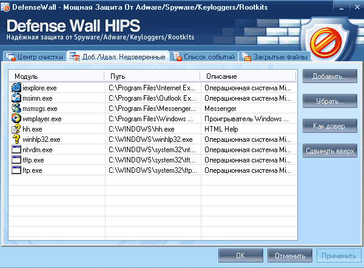Click path C:\WINDOWS\system32\nt...
364x268 pixels.
pyautogui.click(x=152, y=150)
